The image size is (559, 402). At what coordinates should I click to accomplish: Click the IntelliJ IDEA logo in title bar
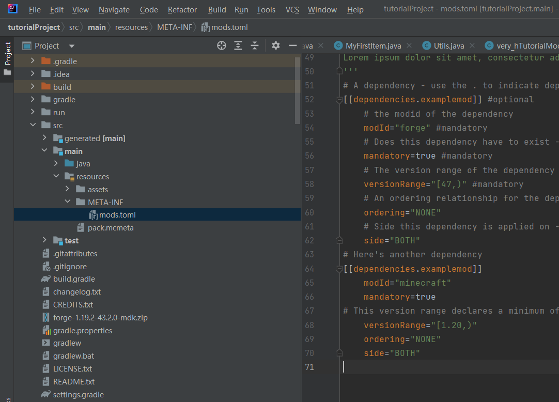point(12,9)
